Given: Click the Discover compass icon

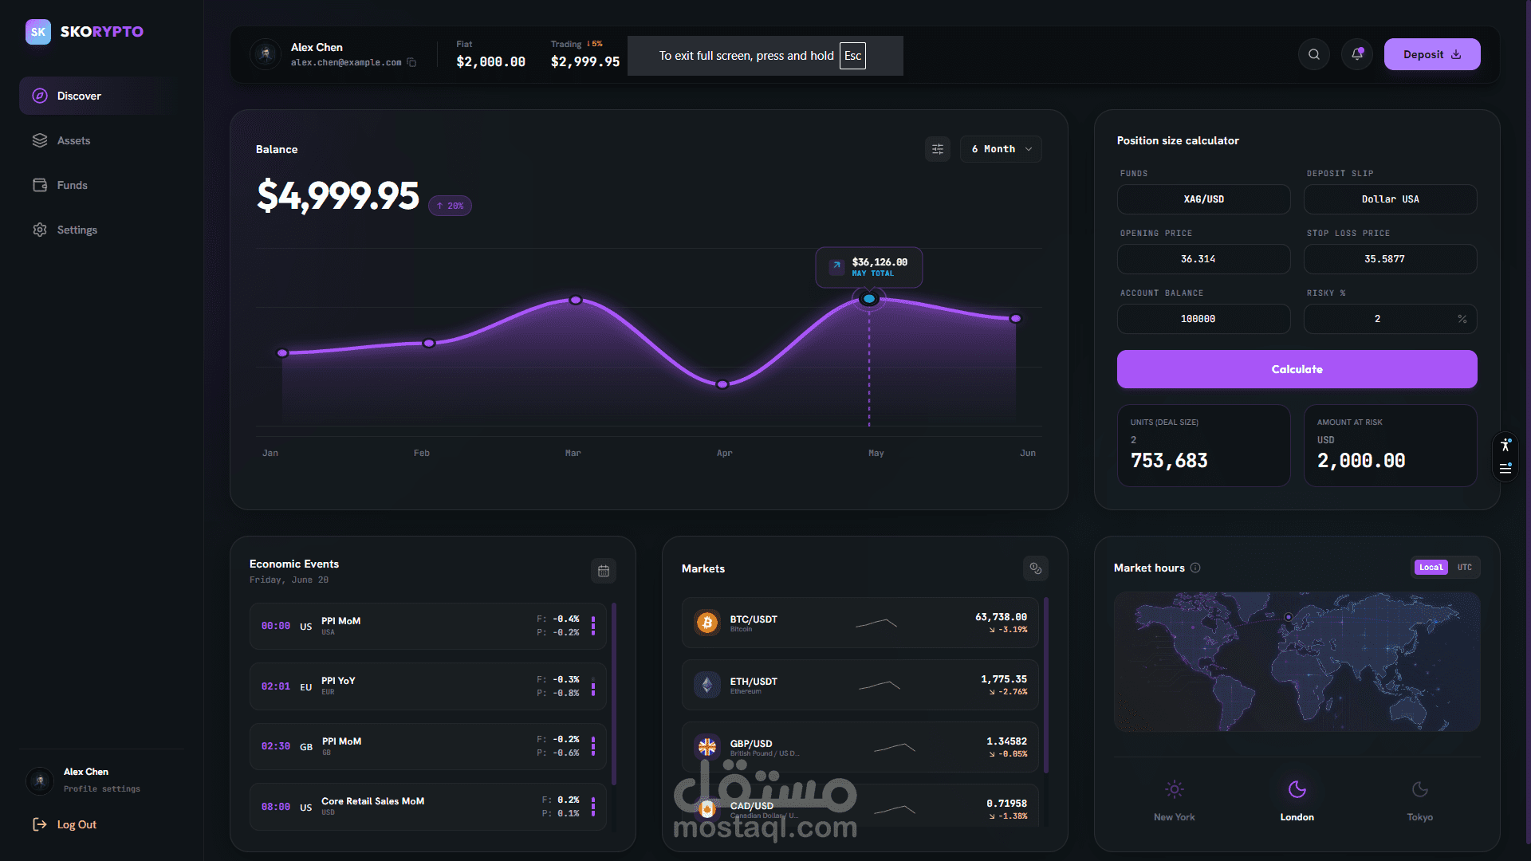Looking at the screenshot, I should pyautogui.click(x=40, y=96).
